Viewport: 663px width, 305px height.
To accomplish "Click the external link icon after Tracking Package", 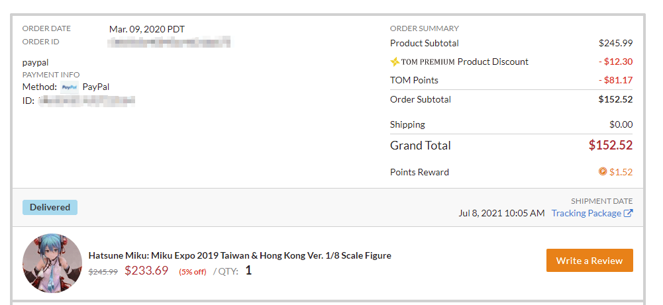I will [x=629, y=213].
